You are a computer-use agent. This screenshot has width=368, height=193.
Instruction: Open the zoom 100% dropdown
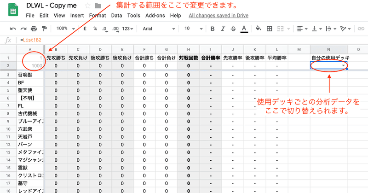66,29
